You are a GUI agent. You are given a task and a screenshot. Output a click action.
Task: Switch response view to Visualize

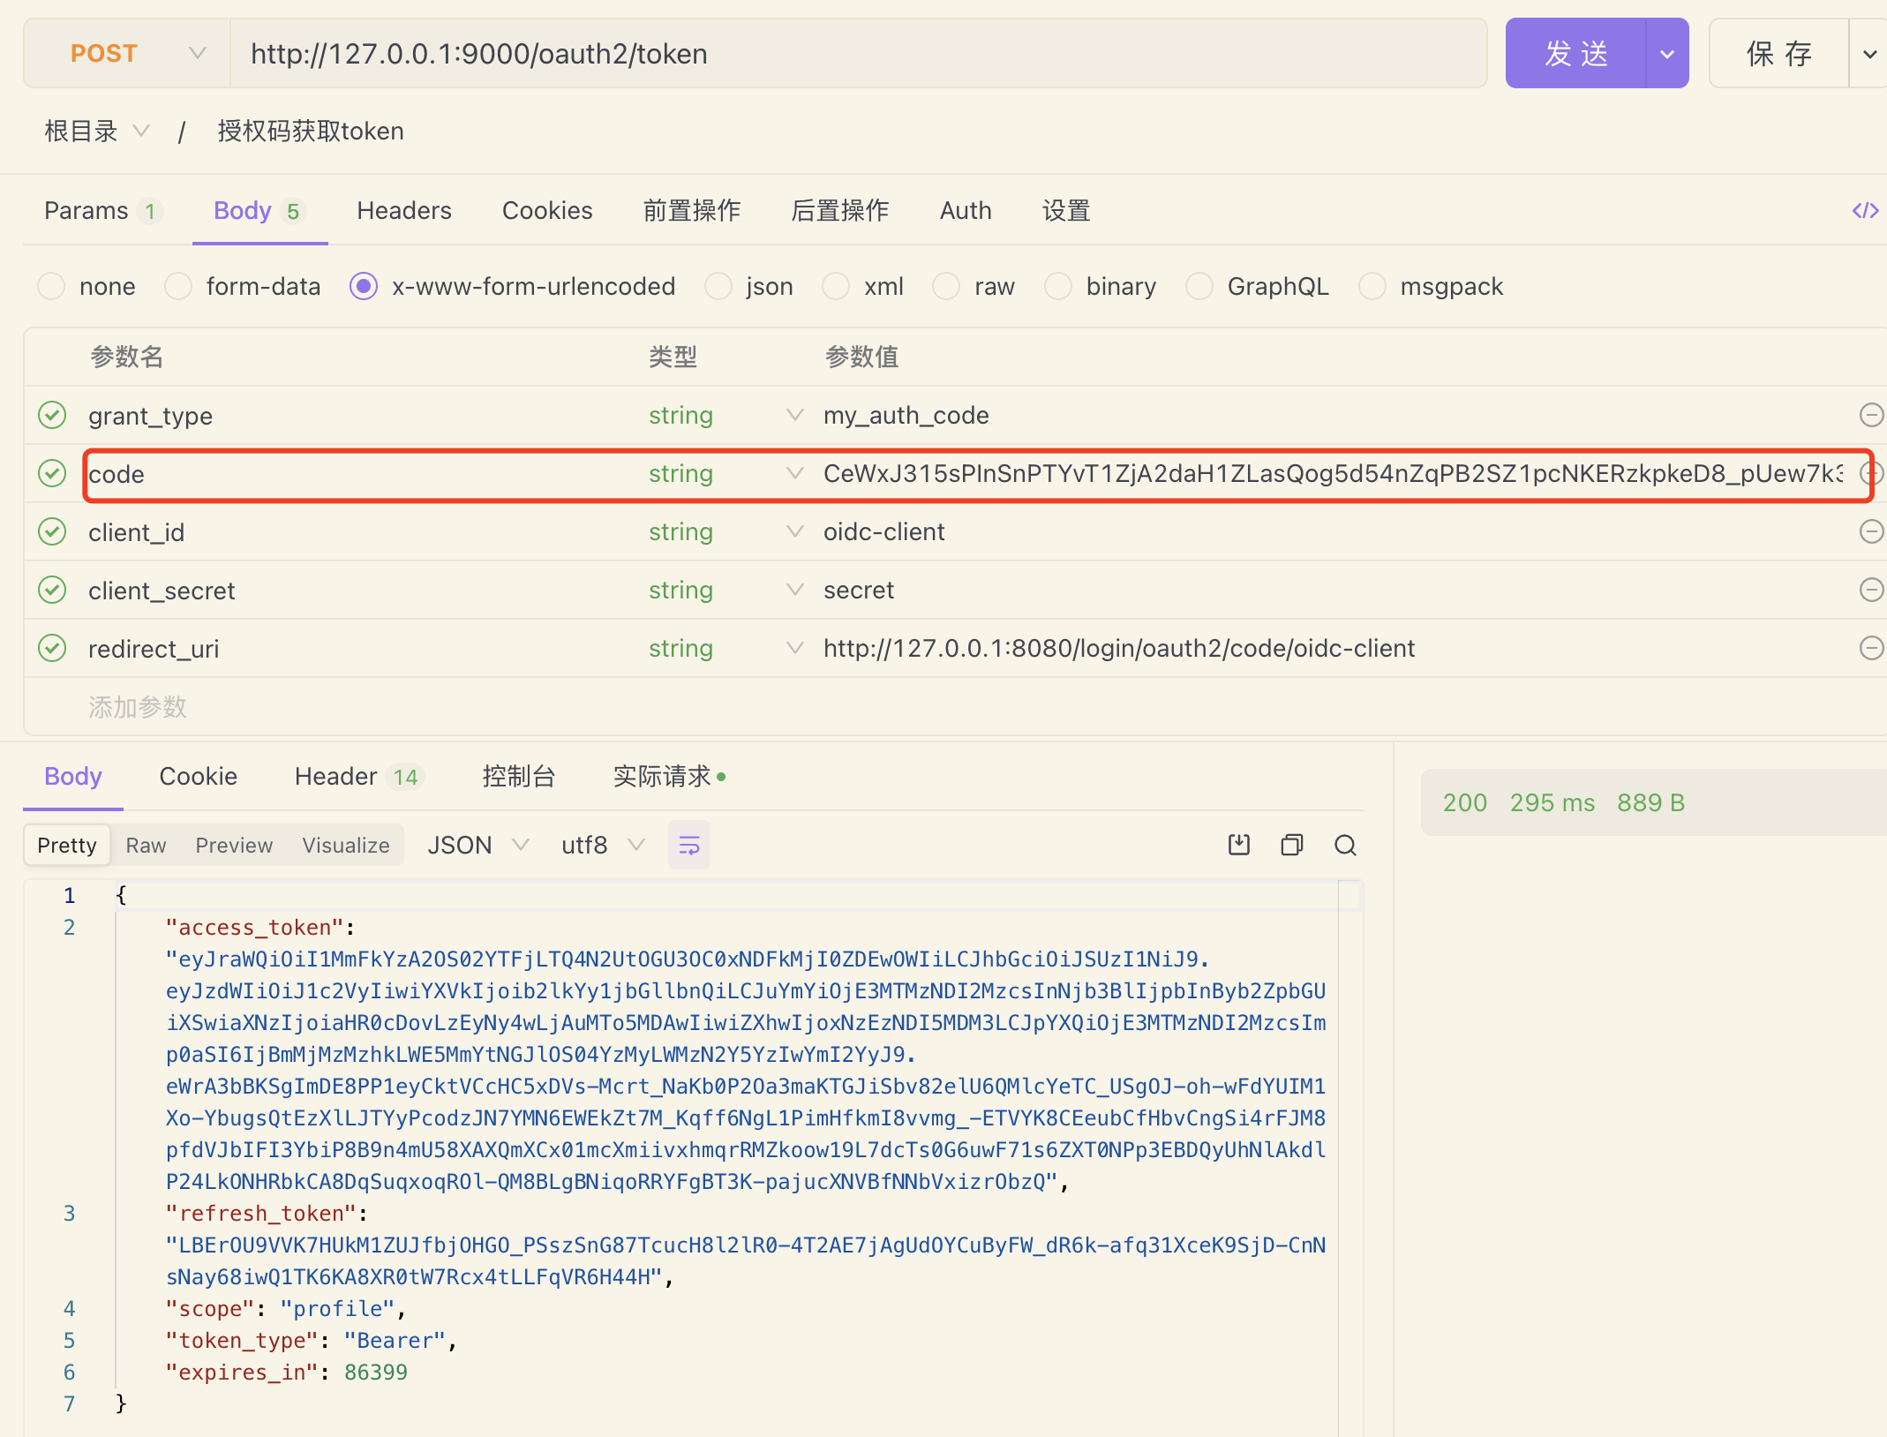click(346, 845)
